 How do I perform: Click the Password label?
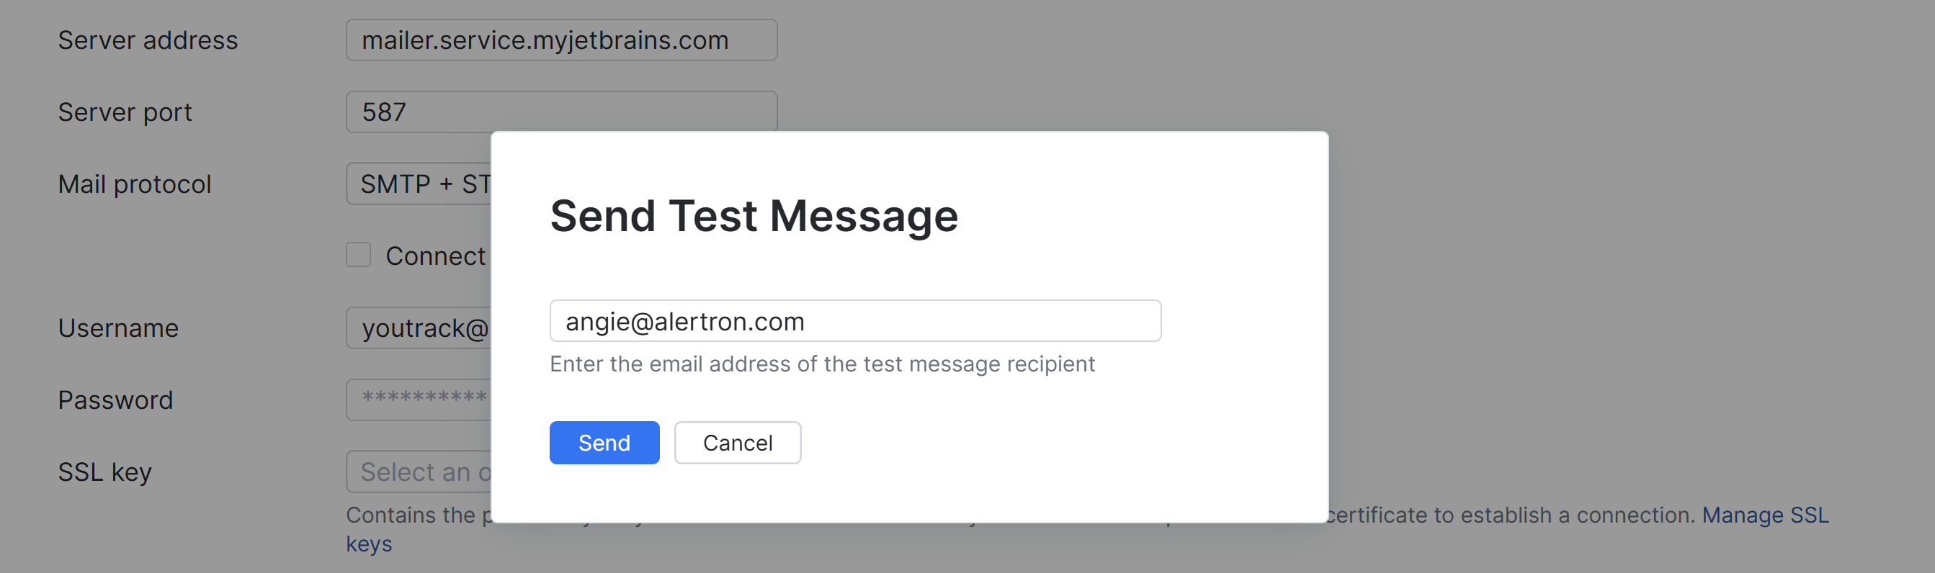pyautogui.click(x=116, y=400)
